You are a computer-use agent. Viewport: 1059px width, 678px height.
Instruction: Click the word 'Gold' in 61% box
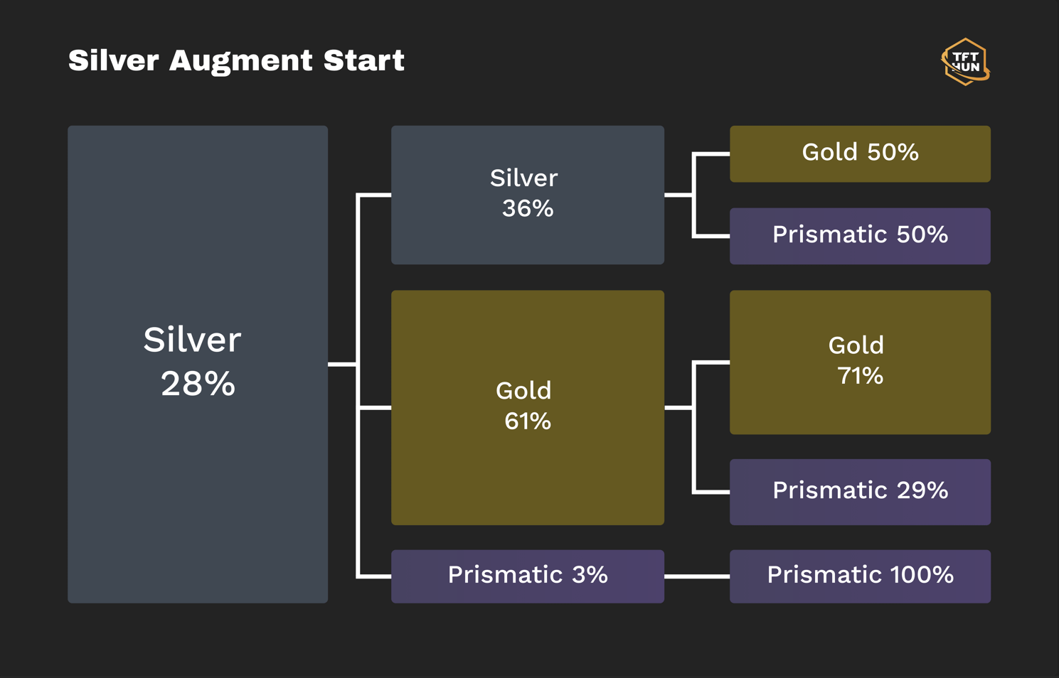click(x=523, y=390)
